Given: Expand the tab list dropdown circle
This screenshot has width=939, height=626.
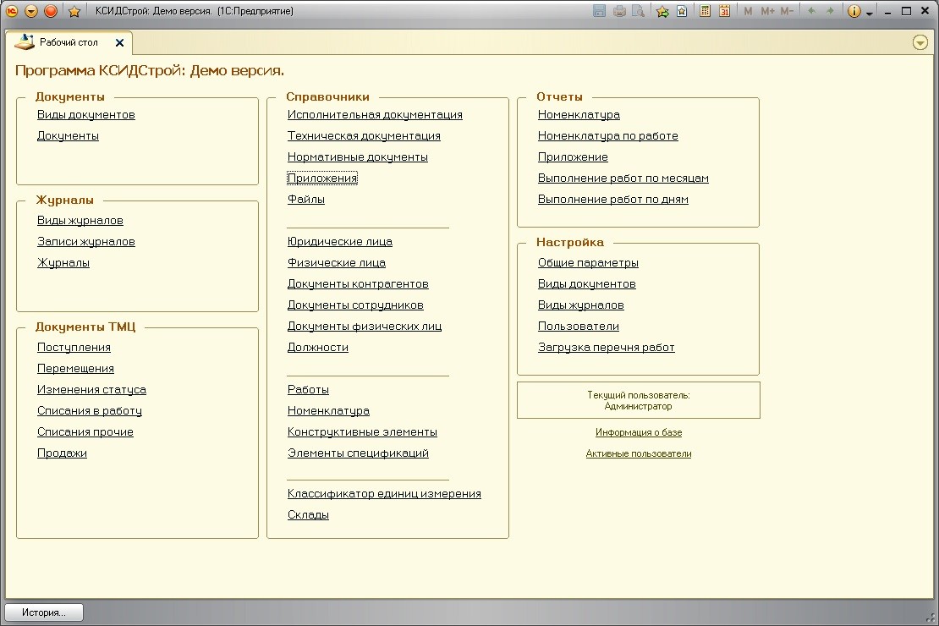Looking at the screenshot, I should (x=920, y=42).
